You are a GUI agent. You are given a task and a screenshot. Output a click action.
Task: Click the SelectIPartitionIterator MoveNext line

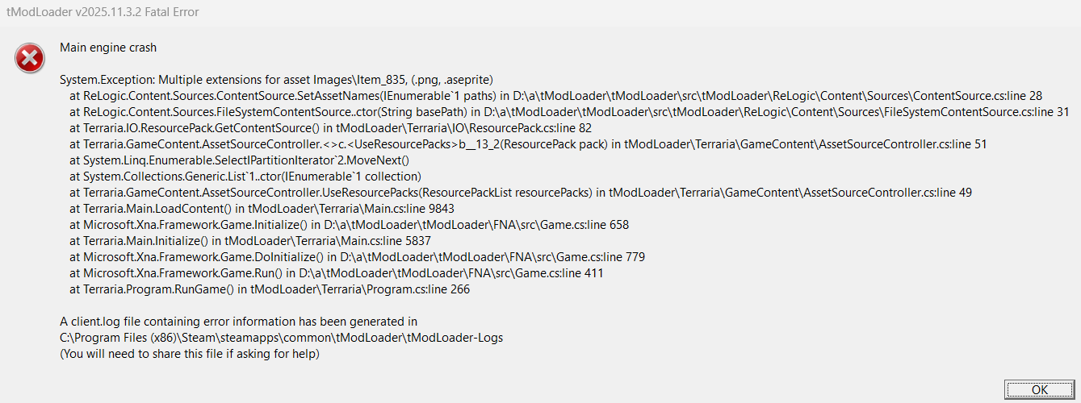[x=240, y=160]
